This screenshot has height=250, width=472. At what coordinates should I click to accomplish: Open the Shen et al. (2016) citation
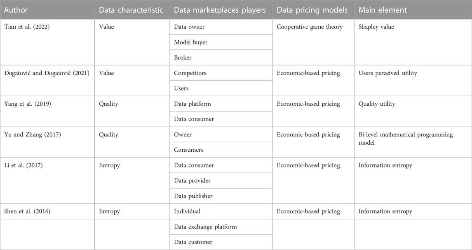[27, 211]
